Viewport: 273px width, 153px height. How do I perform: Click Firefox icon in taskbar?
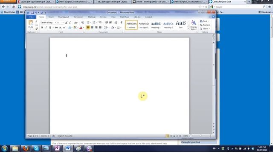(26, 148)
